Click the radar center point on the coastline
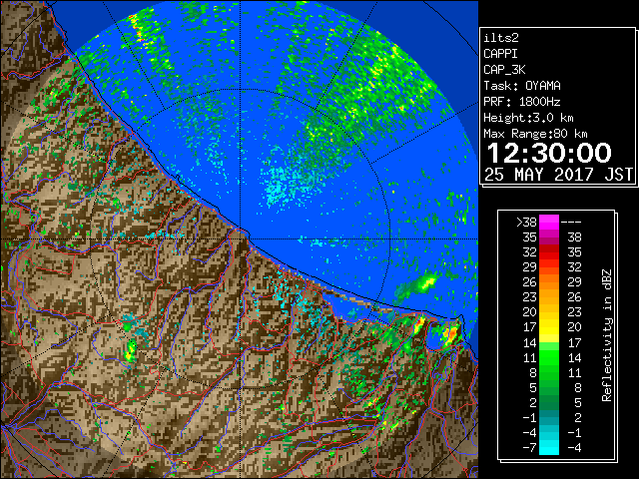Screen dimensions: 639x479 [240, 239]
